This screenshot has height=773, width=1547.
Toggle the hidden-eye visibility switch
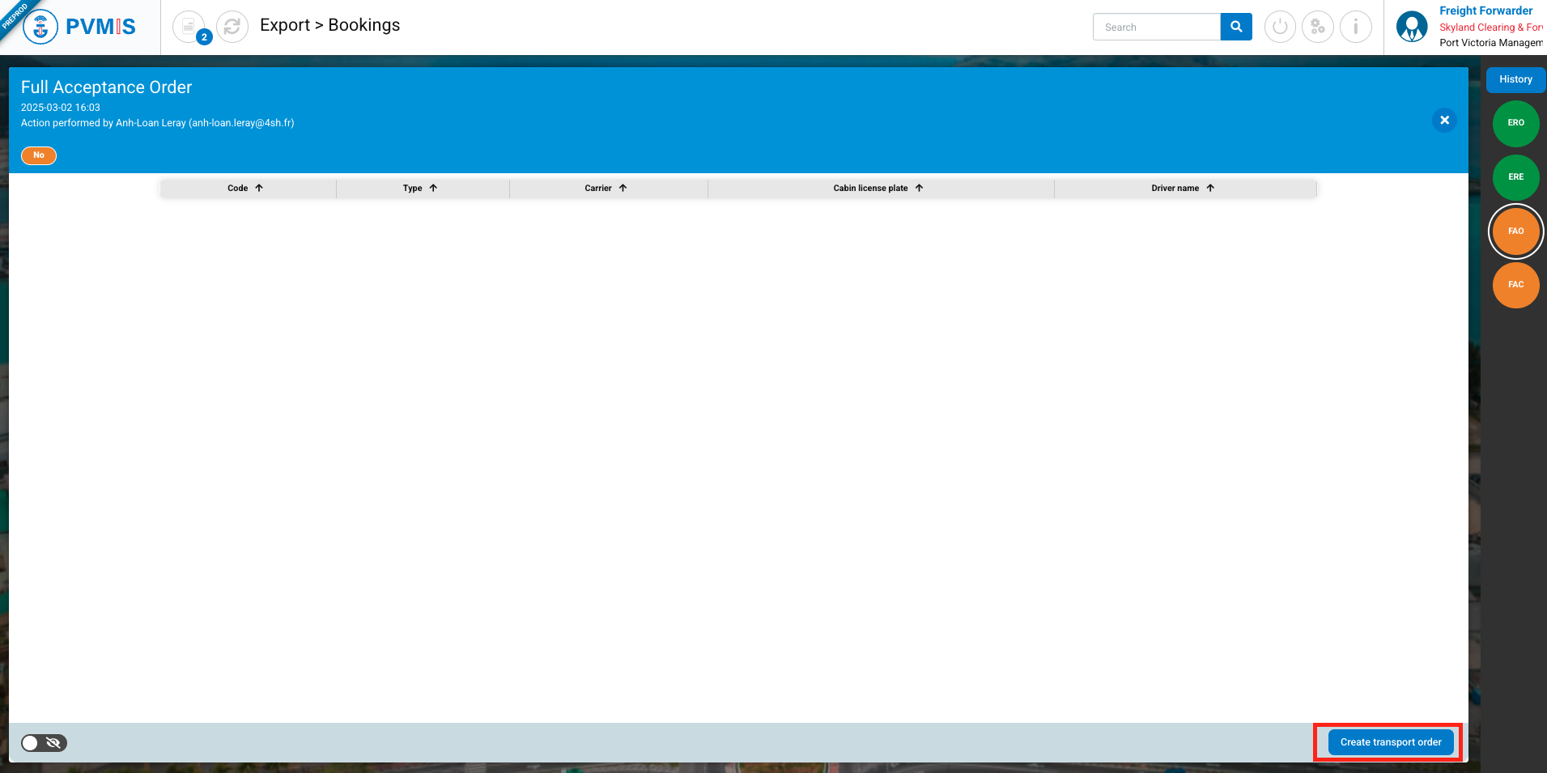pyautogui.click(x=44, y=743)
